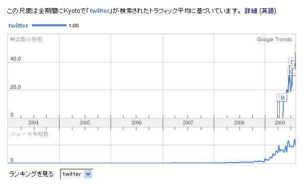Click the 2004 year label on the timeline

pyautogui.click(x=33, y=123)
